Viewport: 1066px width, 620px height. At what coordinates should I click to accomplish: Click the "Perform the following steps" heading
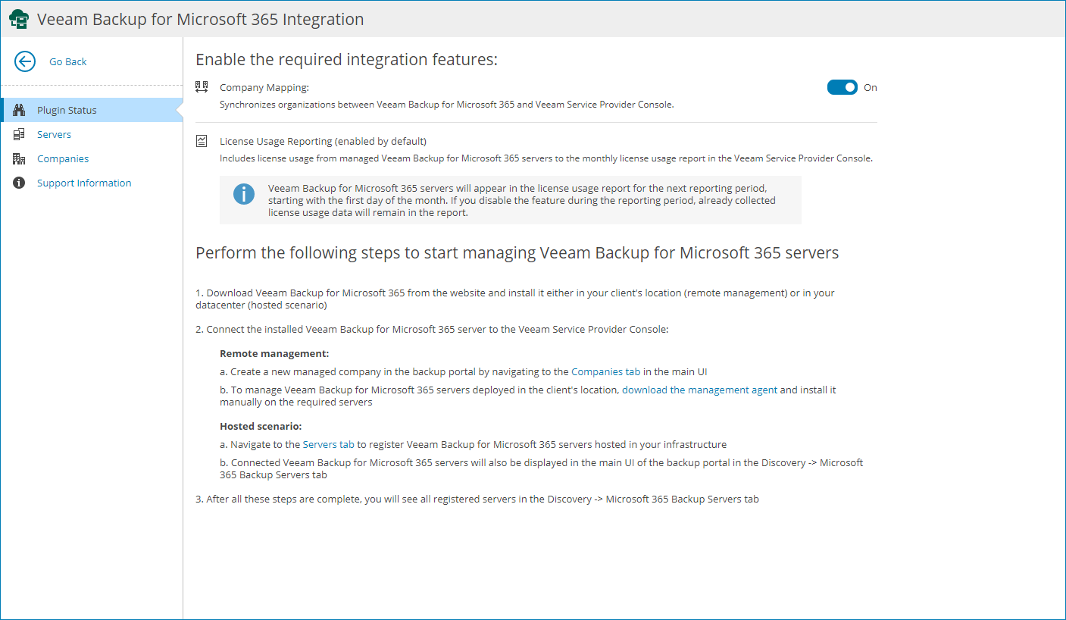pos(517,252)
